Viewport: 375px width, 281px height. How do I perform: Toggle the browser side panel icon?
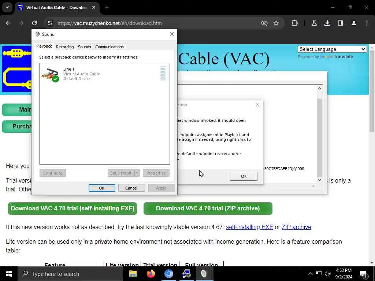click(x=341, y=23)
